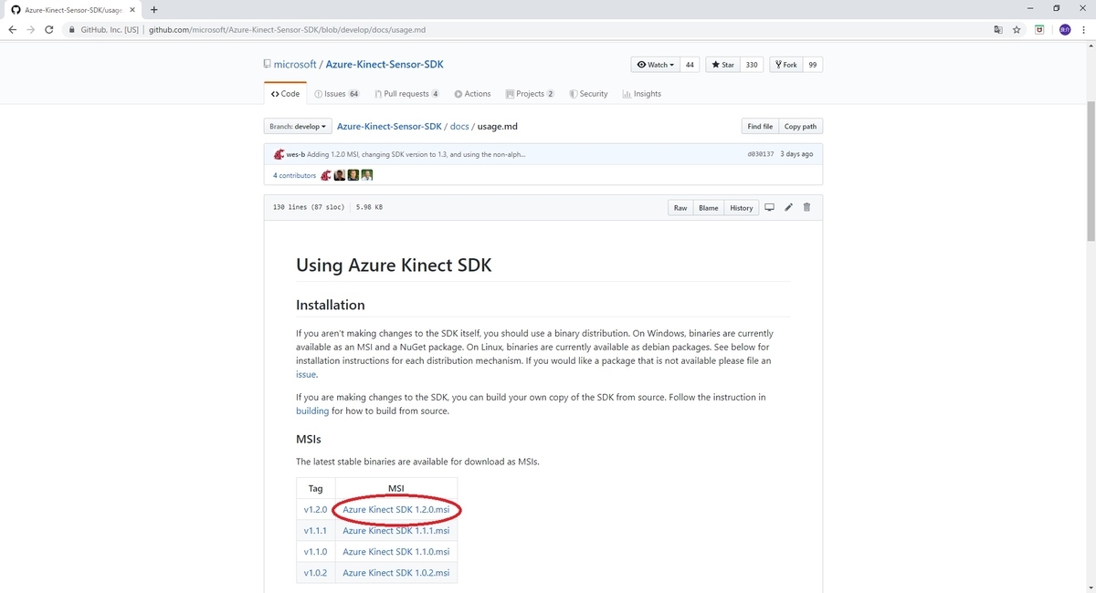Viewport: 1096px width, 593px height.
Task: Open the Insights tab
Action: tap(641, 94)
